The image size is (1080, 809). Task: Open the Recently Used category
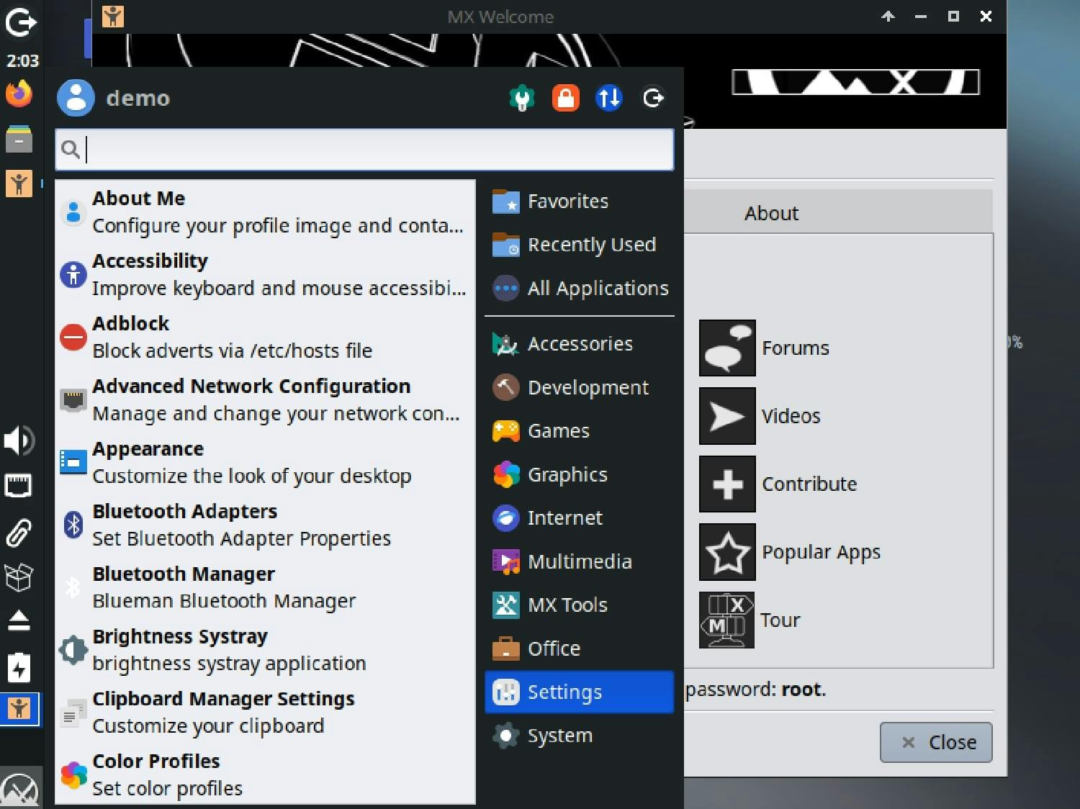click(x=580, y=245)
